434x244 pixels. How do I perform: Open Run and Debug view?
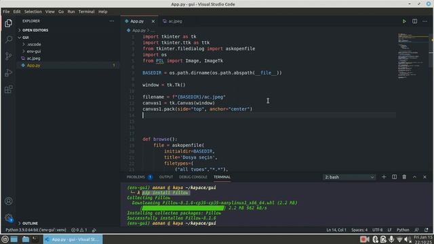pyautogui.click(x=9, y=73)
